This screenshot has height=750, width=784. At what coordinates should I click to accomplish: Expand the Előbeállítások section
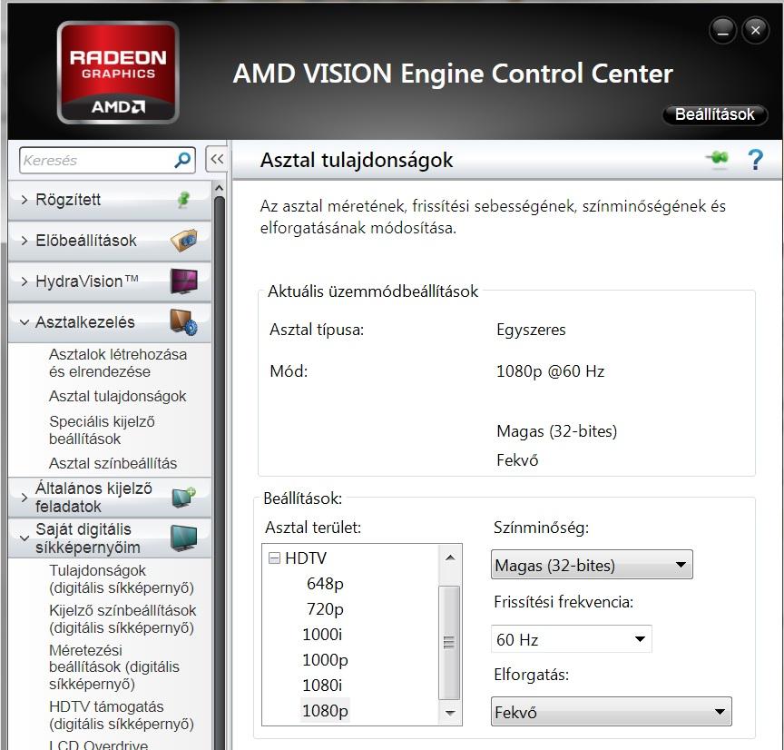[110, 240]
